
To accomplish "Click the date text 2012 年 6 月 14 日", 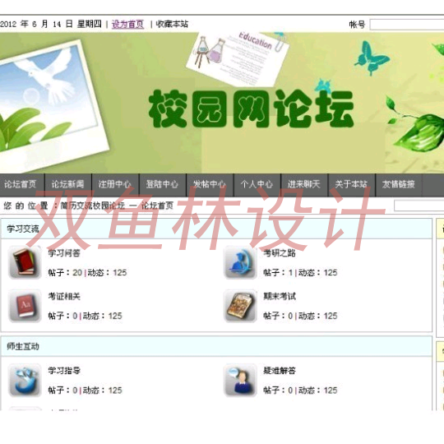I will (36, 24).
